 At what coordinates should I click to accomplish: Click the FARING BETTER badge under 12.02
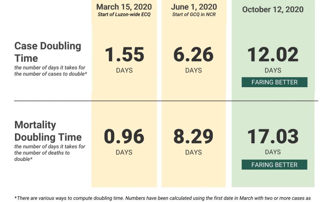click(x=274, y=82)
